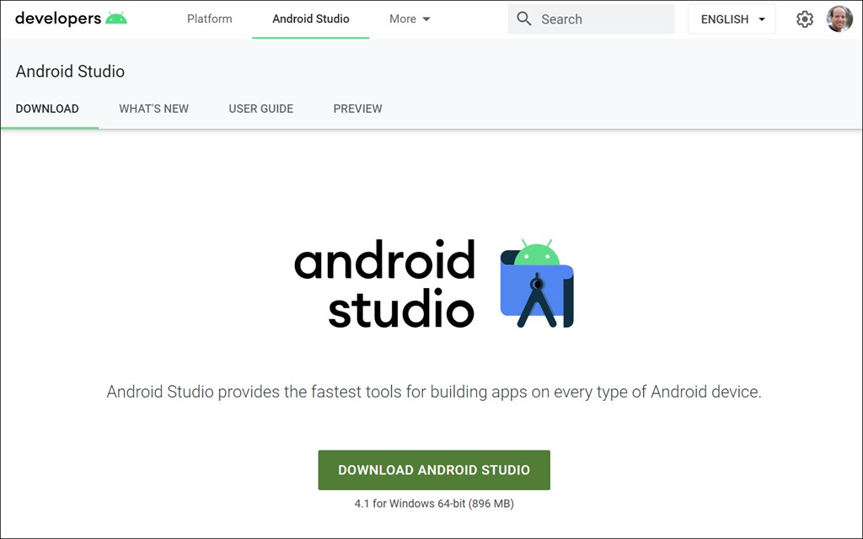Click into the Search field
Viewport: 863px width, 539px height.
point(591,19)
